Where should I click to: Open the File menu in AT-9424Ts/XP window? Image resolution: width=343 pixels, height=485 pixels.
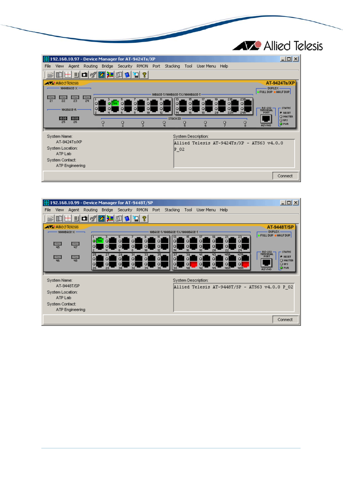(48, 66)
